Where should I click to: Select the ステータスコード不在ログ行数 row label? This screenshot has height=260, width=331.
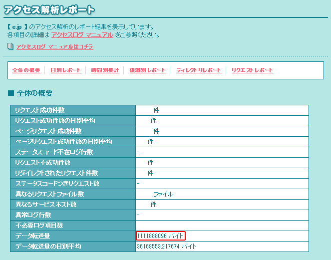coord(54,152)
